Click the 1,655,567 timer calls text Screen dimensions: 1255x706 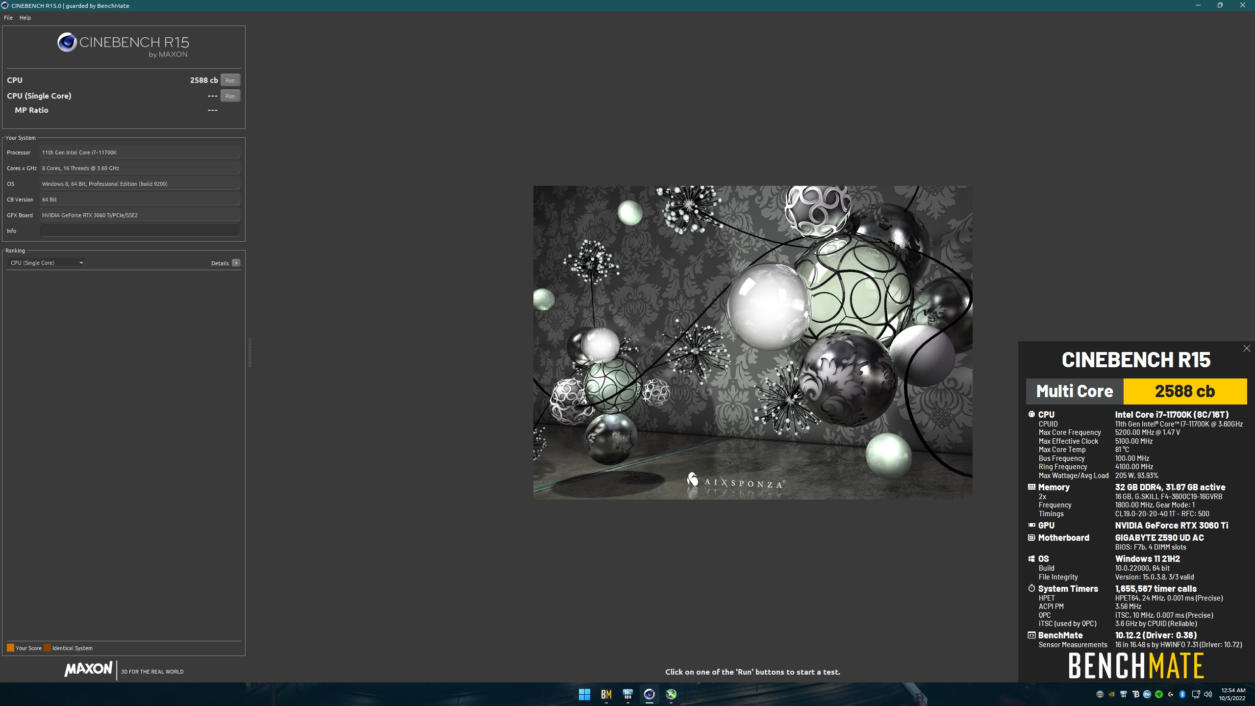(x=1156, y=589)
